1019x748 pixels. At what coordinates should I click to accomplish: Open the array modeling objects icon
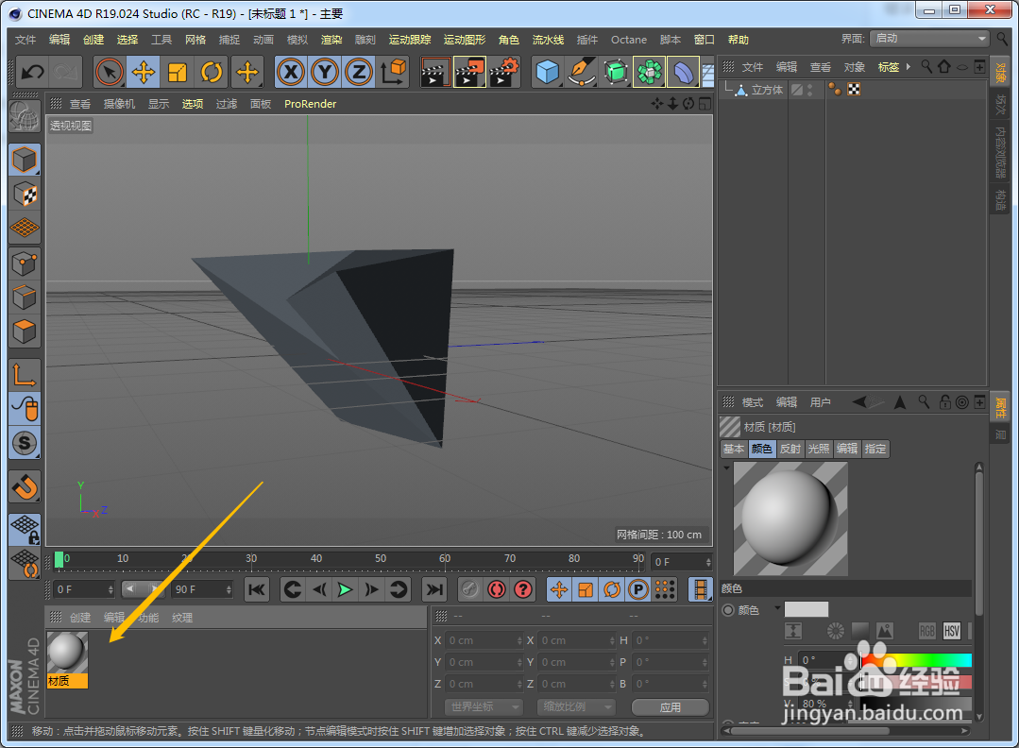point(649,72)
